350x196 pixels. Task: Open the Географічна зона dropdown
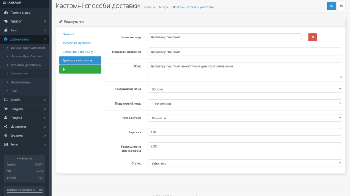pyautogui.click(x=245, y=89)
